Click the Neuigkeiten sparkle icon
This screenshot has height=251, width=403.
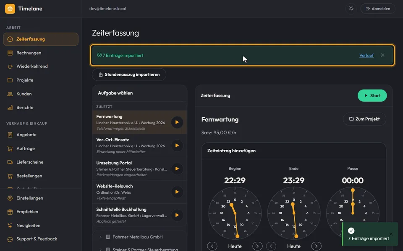10,225
